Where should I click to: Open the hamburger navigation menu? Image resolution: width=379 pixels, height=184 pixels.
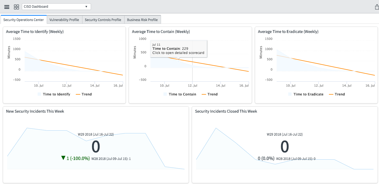(7, 7)
